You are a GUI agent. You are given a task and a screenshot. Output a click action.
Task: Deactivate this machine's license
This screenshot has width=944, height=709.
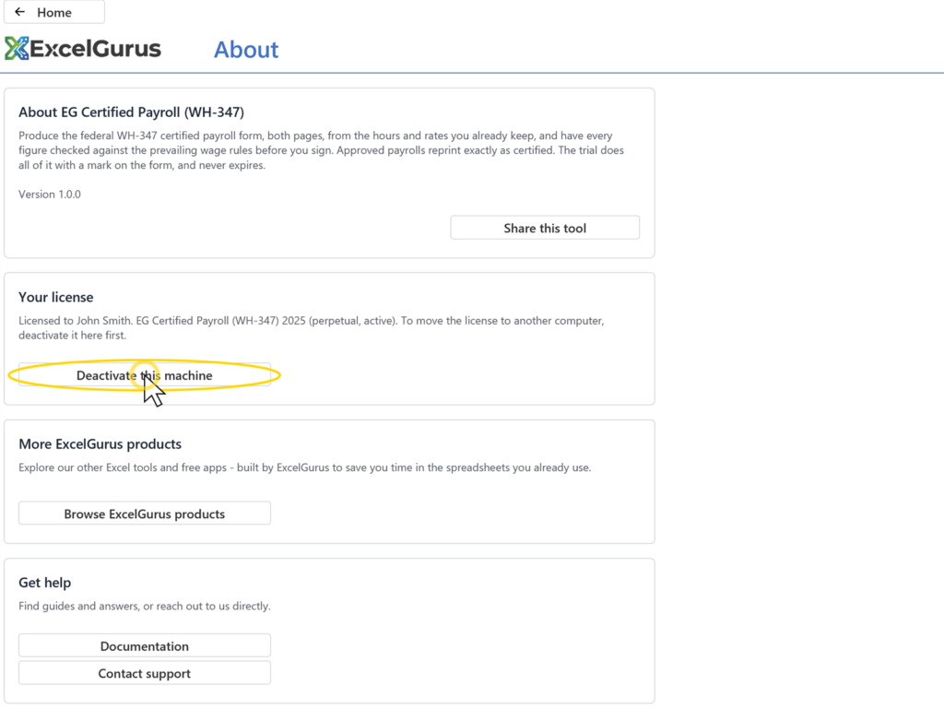(x=145, y=375)
